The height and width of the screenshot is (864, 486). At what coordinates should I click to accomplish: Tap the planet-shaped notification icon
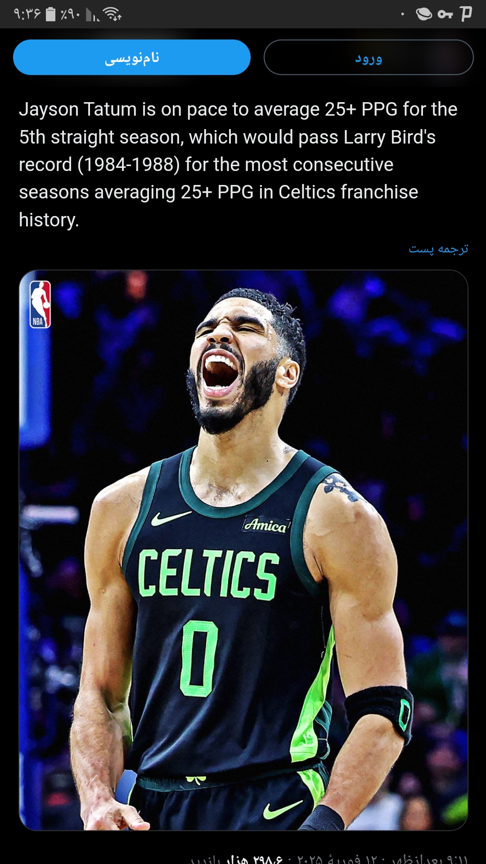coord(423,14)
